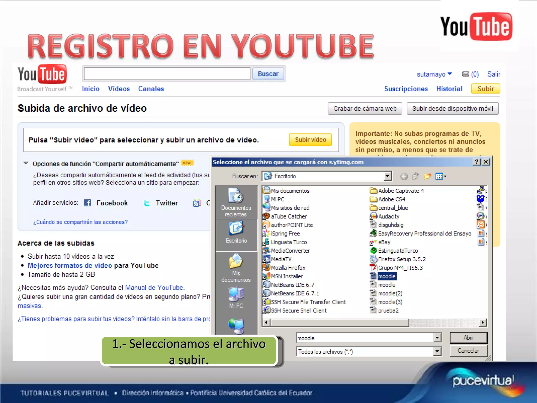The width and height of the screenshot is (537, 403).
Task: Open Mis documentos in places bar
Action: coord(236,268)
